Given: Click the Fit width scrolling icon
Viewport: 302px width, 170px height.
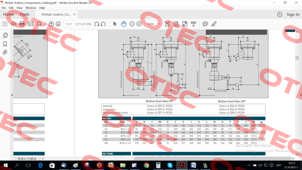Looking at the screenshot, I should (167, 24).
